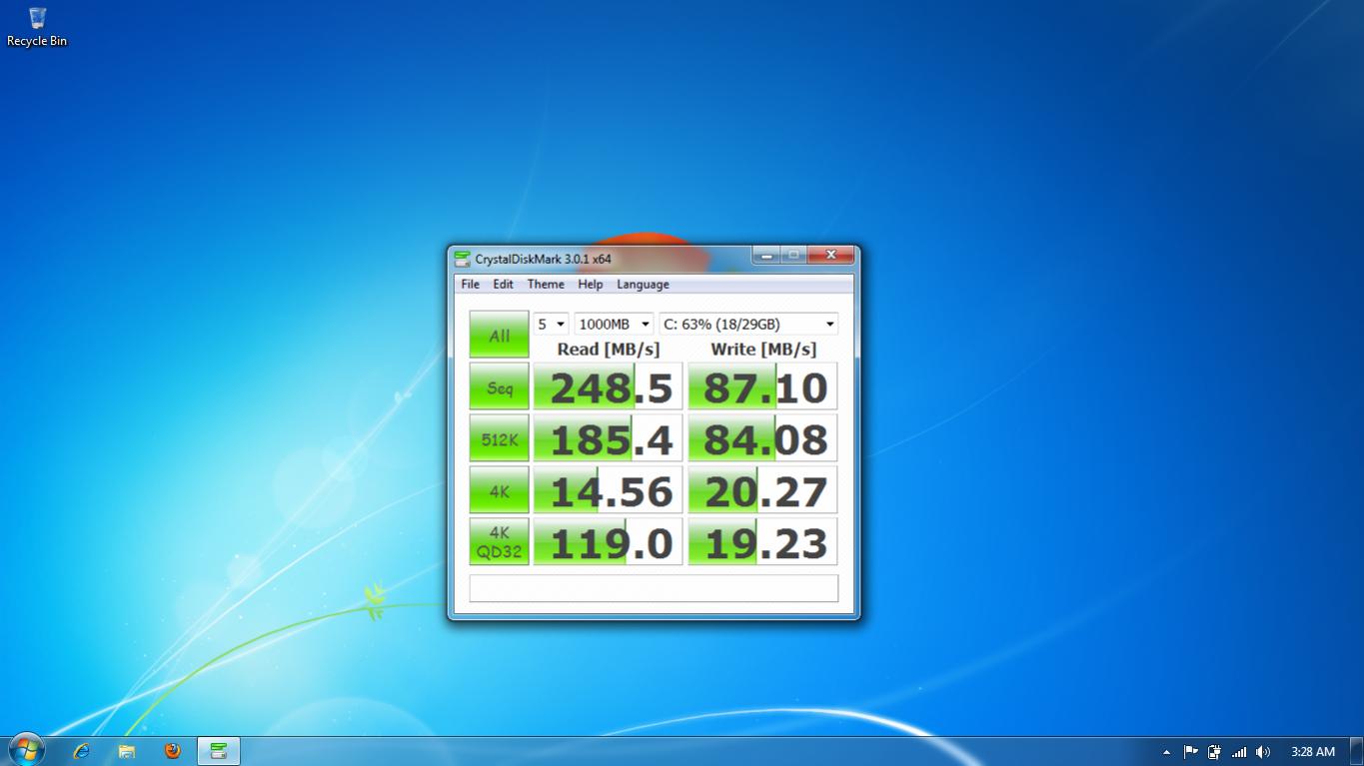
Task: Click the Read [MB/s] column header
Action: pos(608,349)
